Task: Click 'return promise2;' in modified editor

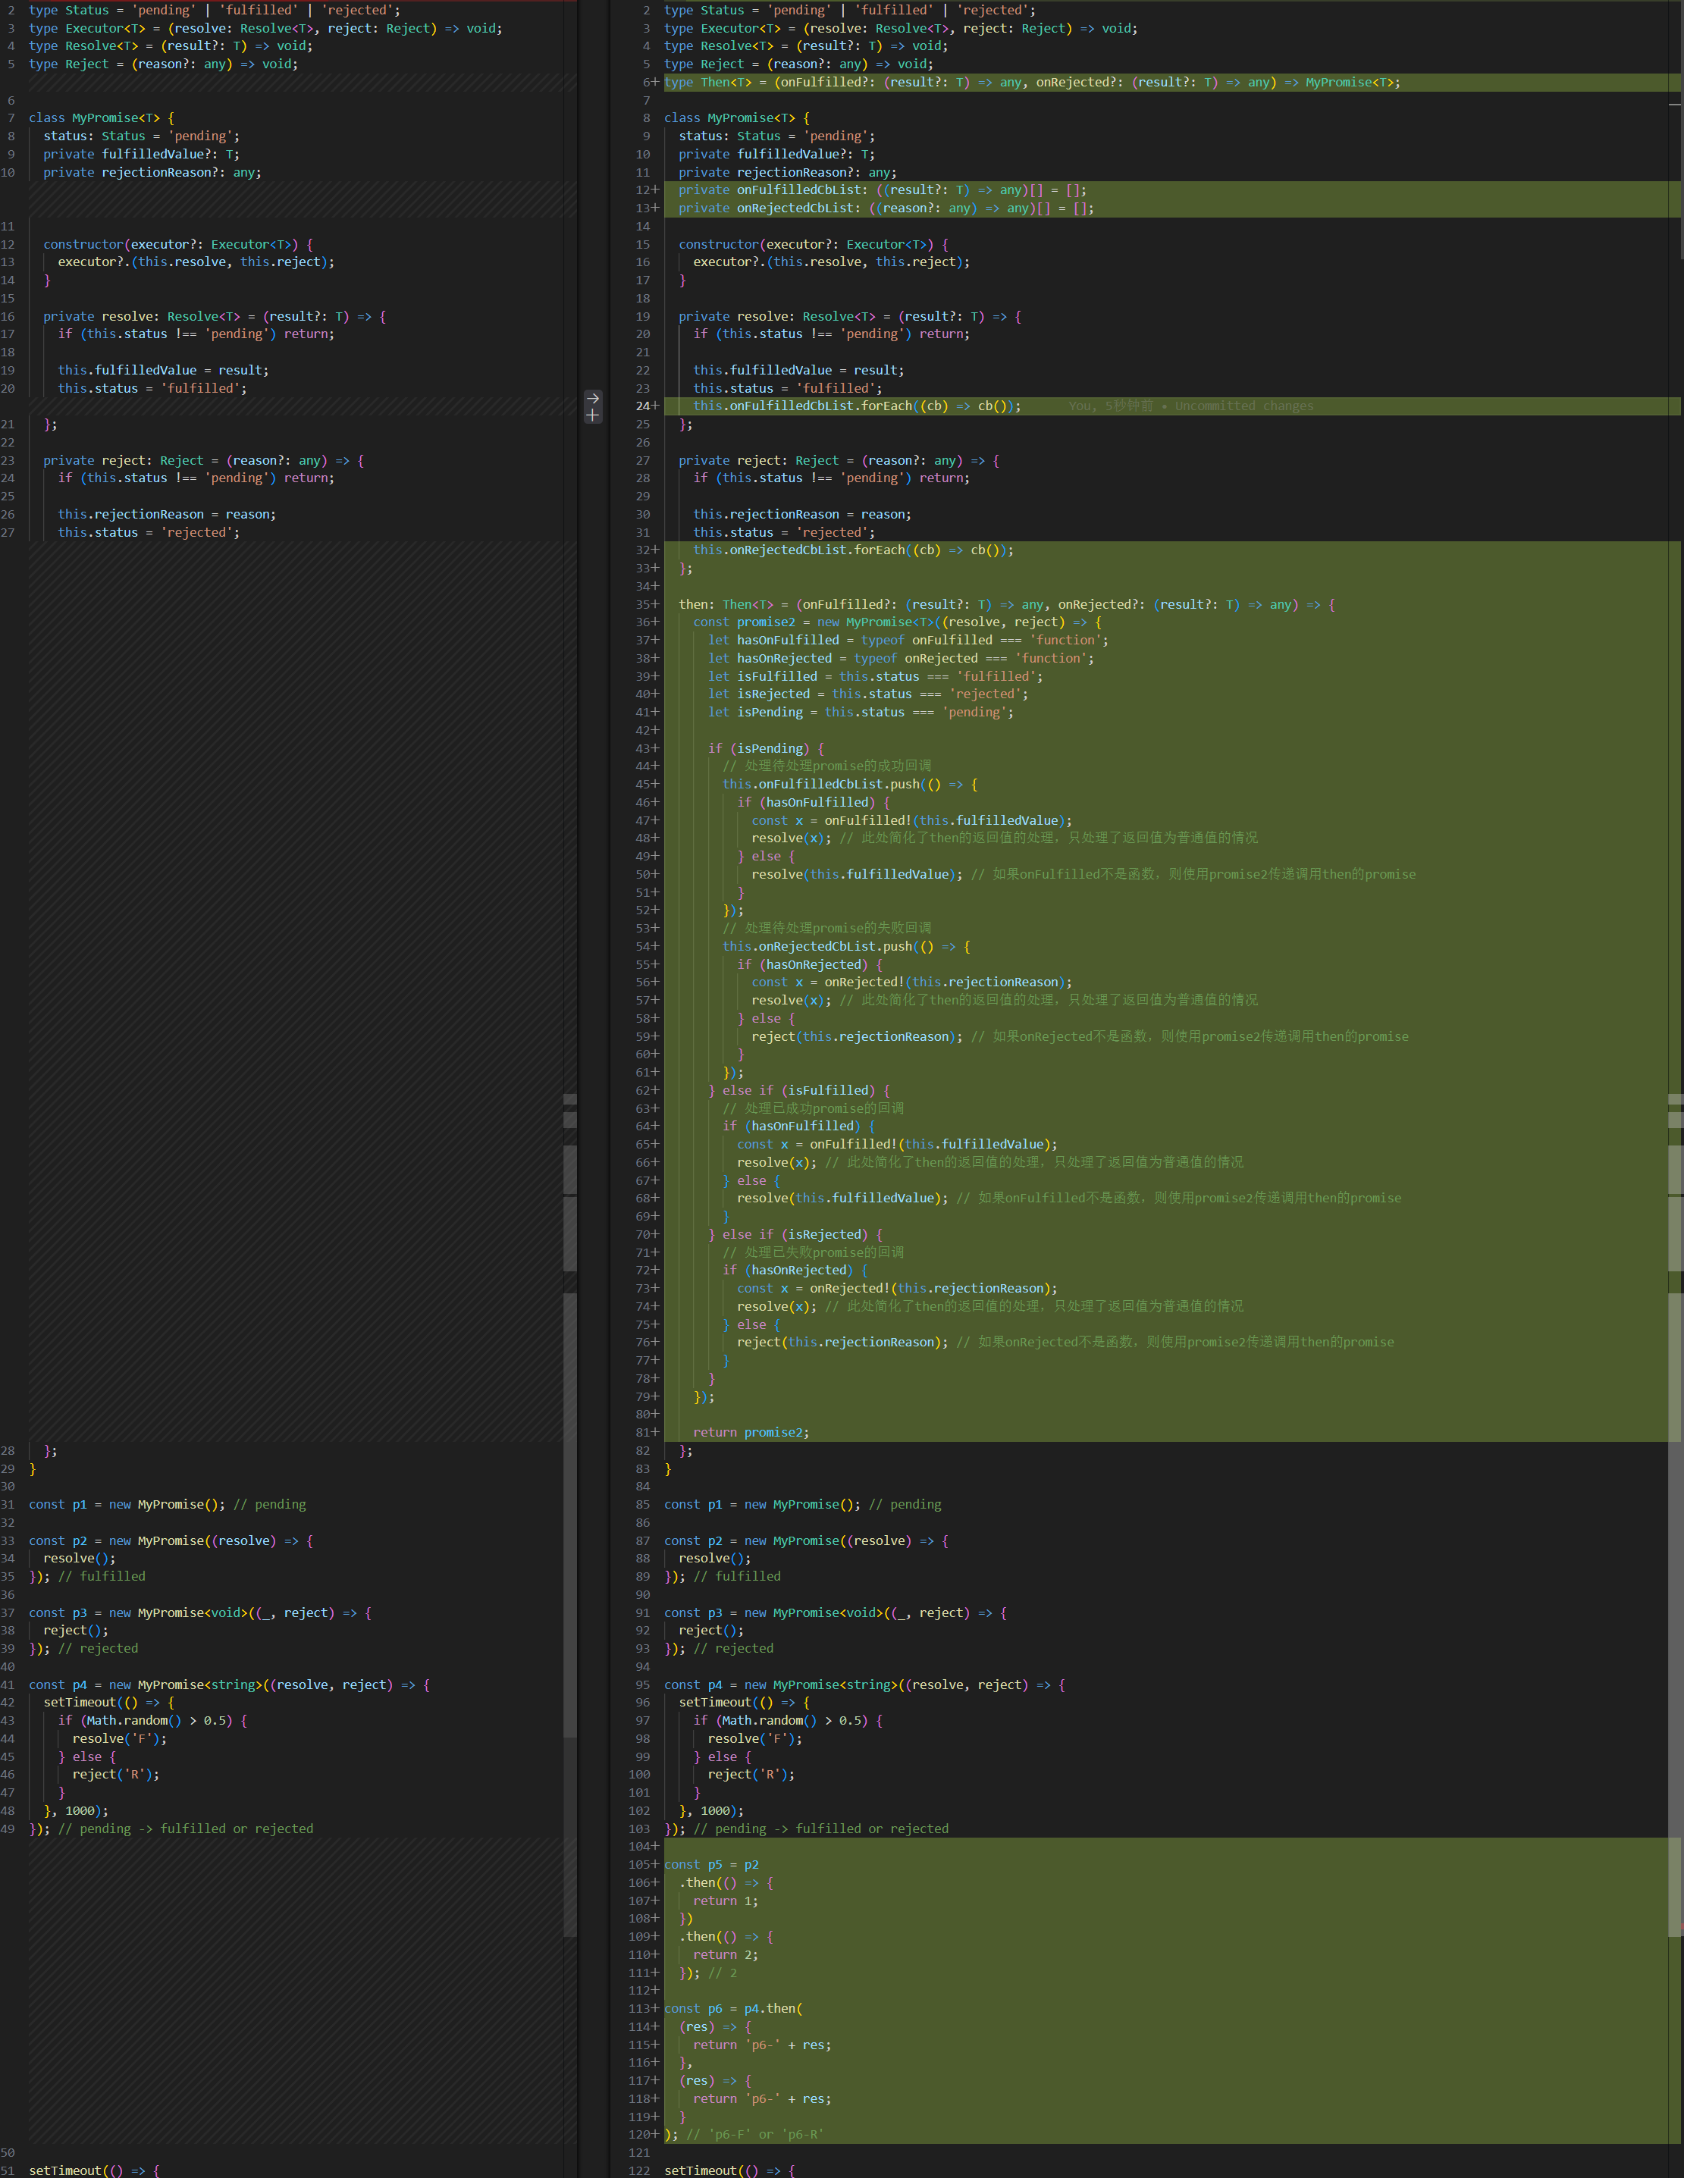Action: [750, 1432]
